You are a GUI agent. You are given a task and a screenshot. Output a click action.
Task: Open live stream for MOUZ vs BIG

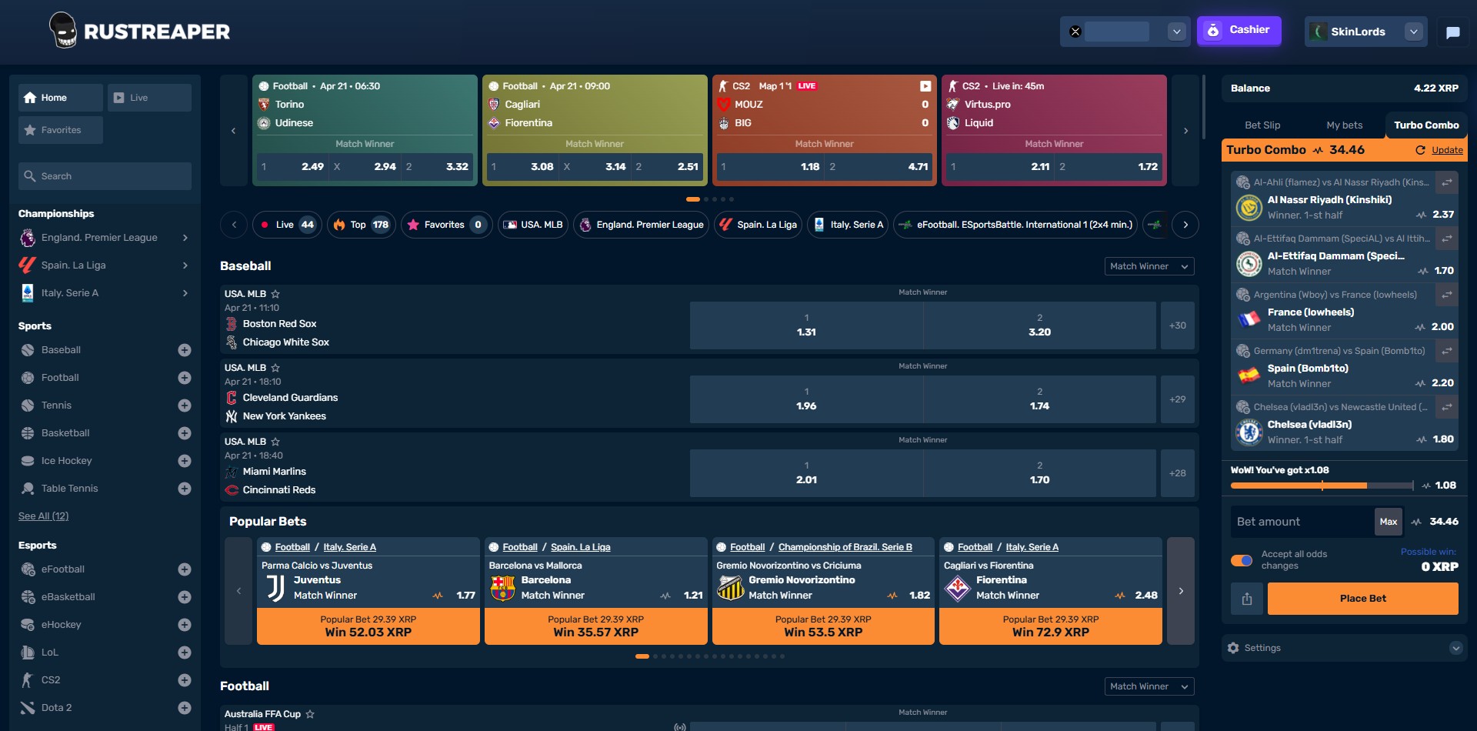(x=925, y=86)
